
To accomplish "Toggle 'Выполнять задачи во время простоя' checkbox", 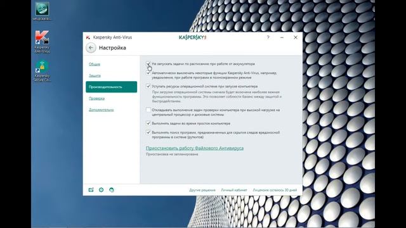I will click(x=148, y=123).
